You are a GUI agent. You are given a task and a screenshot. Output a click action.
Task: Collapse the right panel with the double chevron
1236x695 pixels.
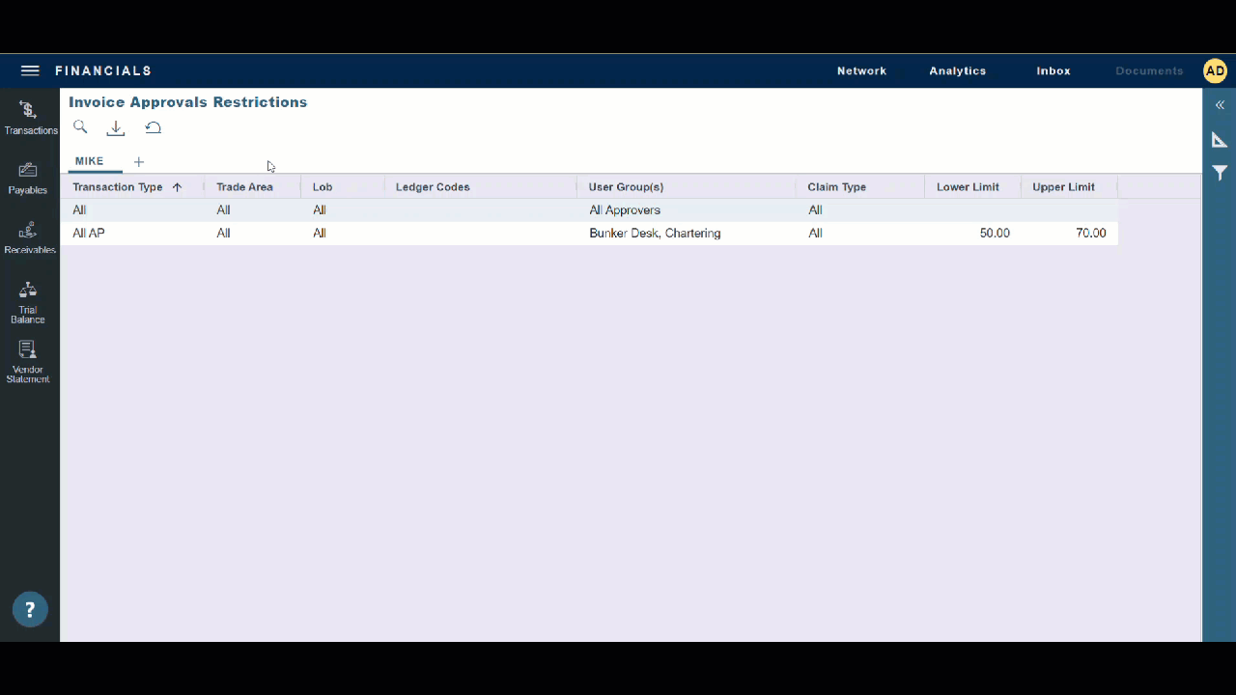coord(1220,104)
